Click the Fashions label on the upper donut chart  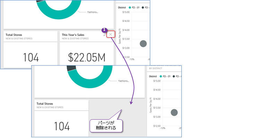click(93, 12)
